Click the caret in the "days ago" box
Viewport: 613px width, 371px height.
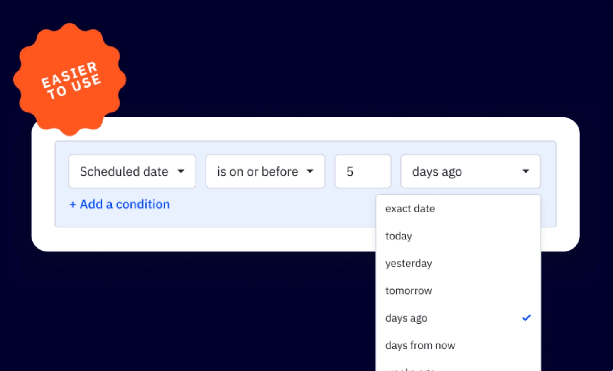click(x=526, y=171)
